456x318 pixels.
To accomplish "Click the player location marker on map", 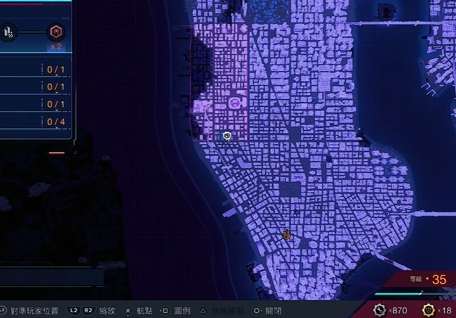I will 227,136.
